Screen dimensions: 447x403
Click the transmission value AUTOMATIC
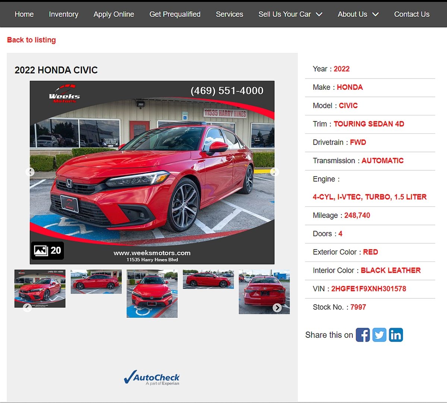point(383,161)
